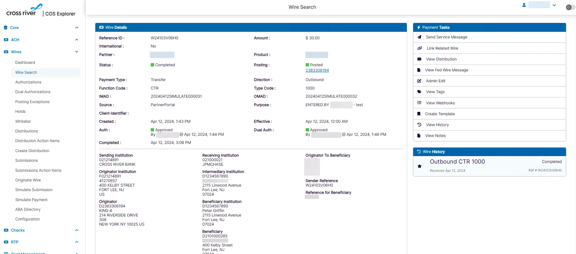Click the lightning bolt Payment Tasks icon

tap(419, 27)
